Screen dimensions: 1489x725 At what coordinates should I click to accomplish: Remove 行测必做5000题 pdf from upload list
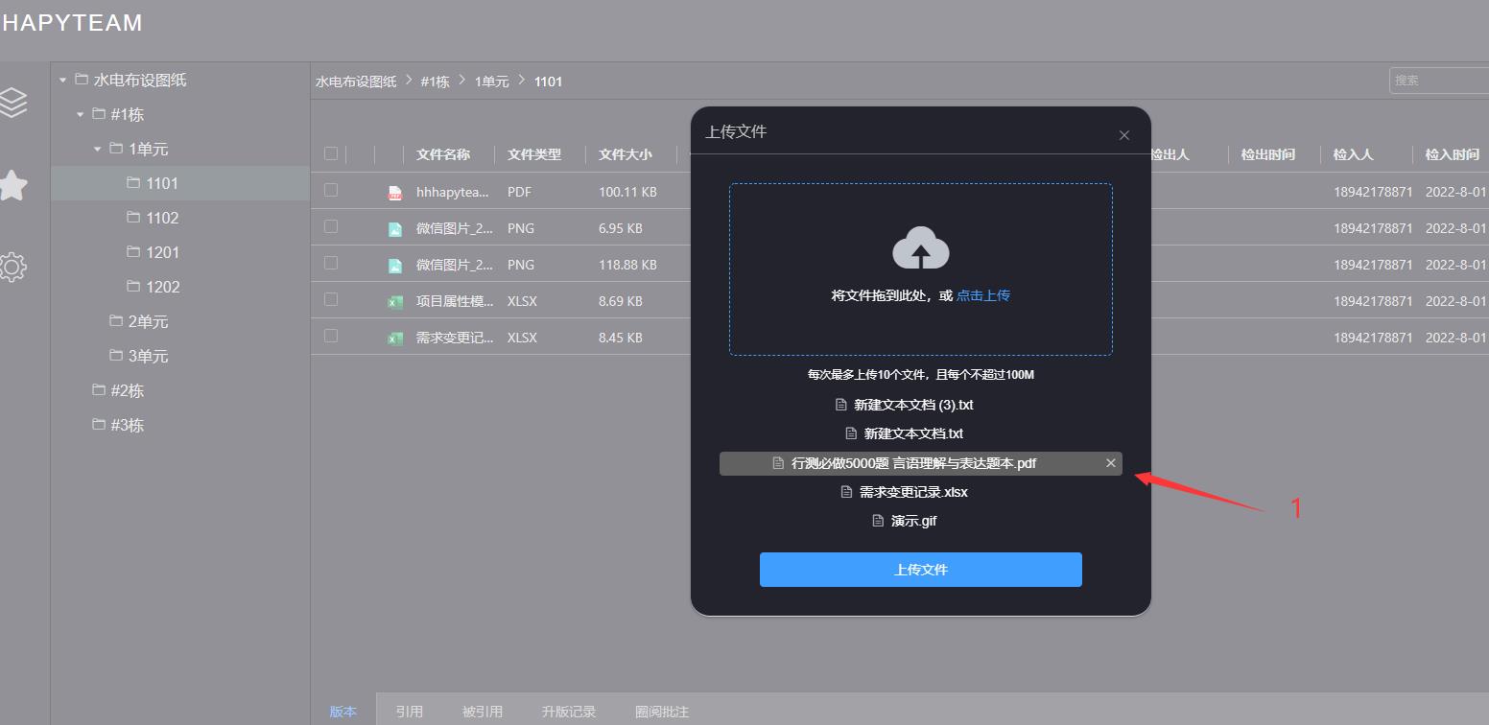click(x=1111, y=463)
